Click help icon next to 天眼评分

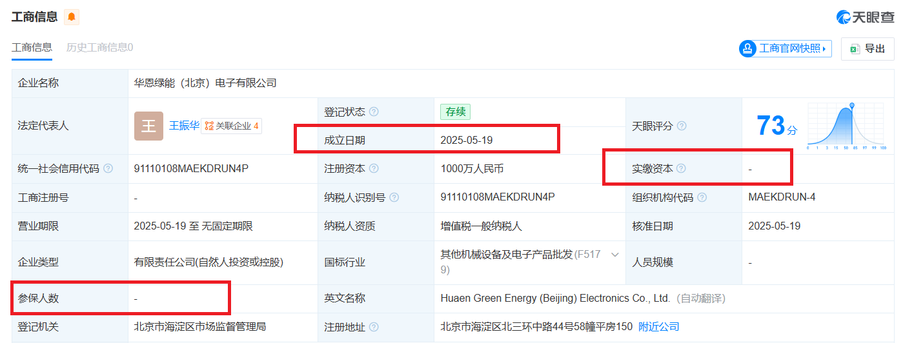pyautogui.click(x=682, y=126)
